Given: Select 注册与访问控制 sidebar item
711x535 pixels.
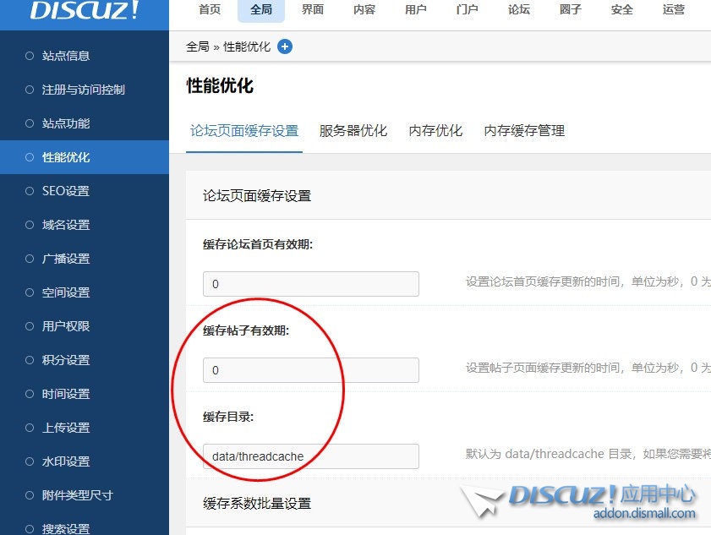Looking at the screenshot, I should coord(83,90).
